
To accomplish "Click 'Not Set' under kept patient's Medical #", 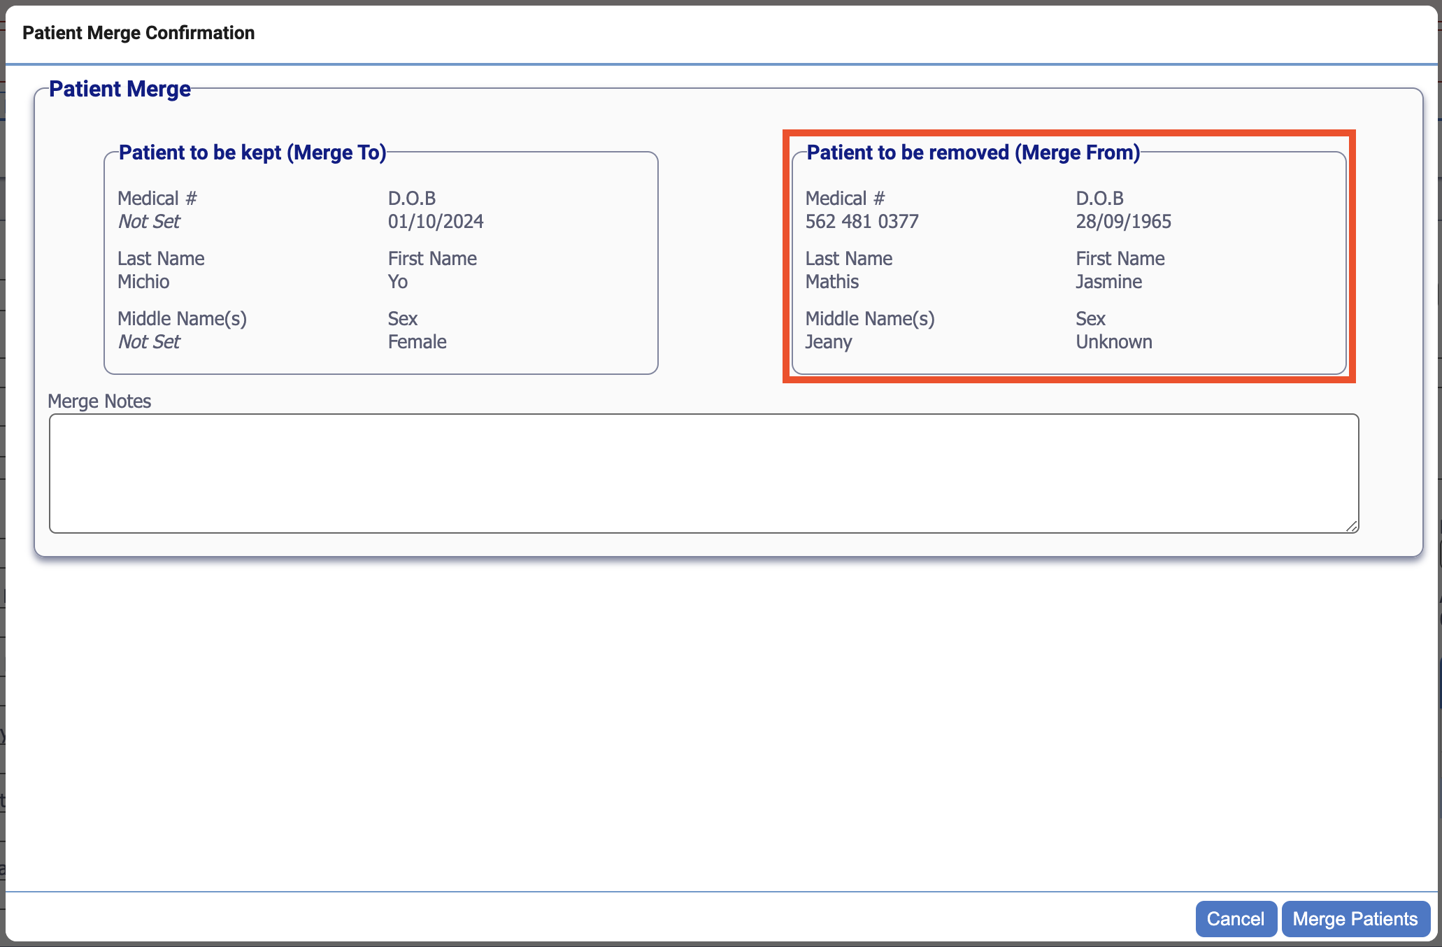I will coord(149,222).
